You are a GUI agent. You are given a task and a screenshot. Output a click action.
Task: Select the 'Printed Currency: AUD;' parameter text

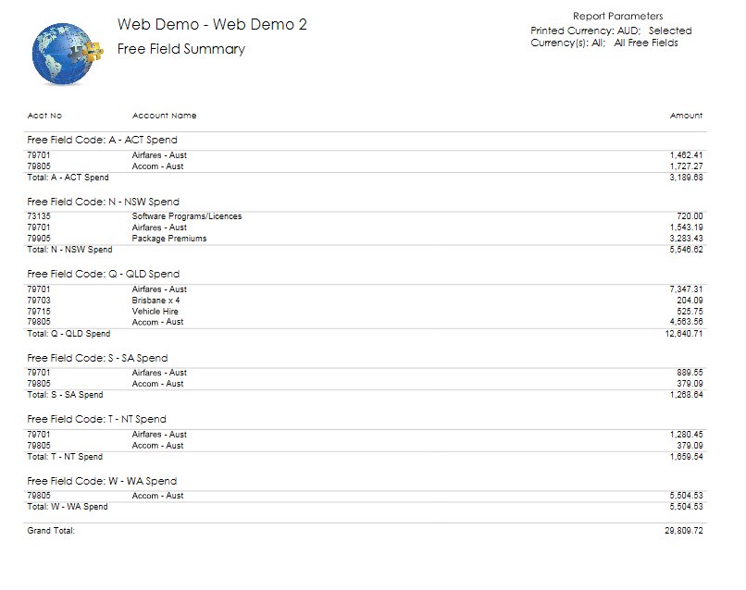tap(586, 31)
